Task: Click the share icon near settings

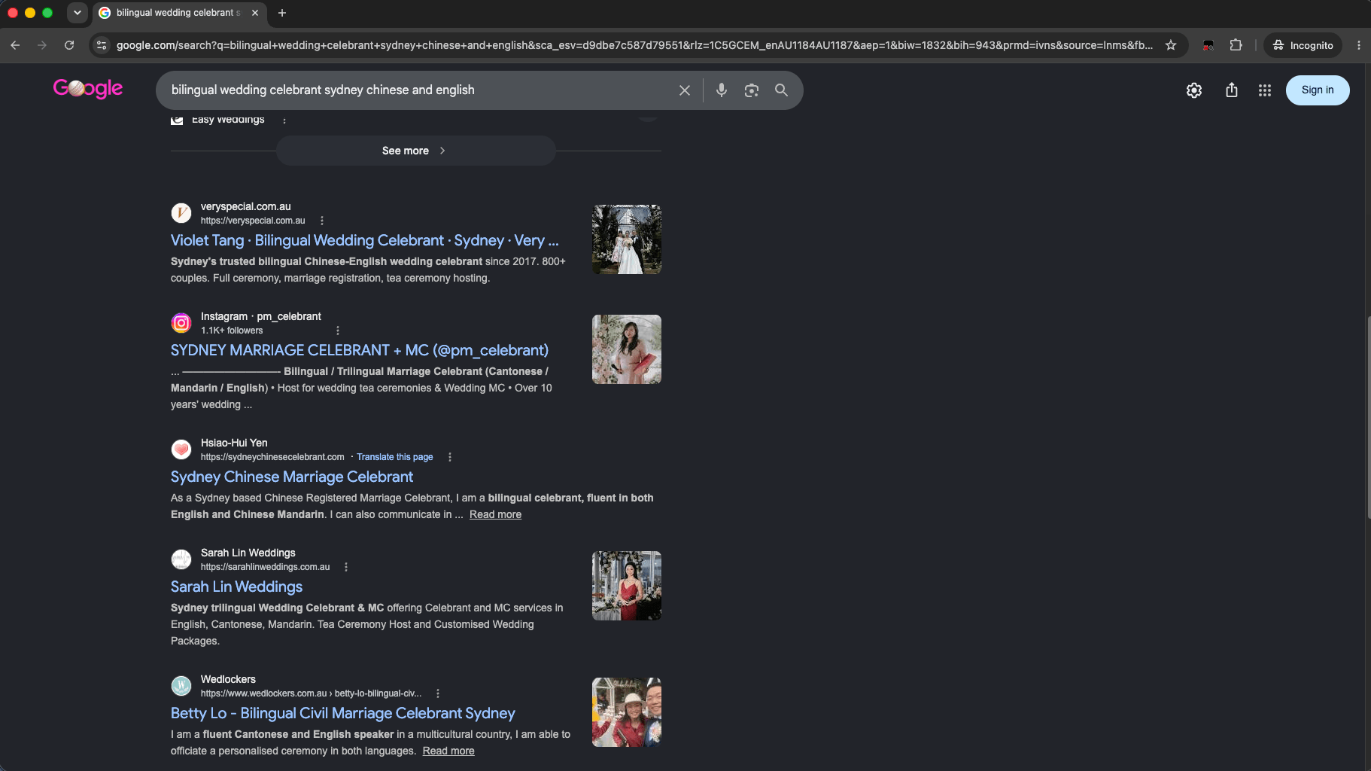Action: click(x=1232, y=90)
